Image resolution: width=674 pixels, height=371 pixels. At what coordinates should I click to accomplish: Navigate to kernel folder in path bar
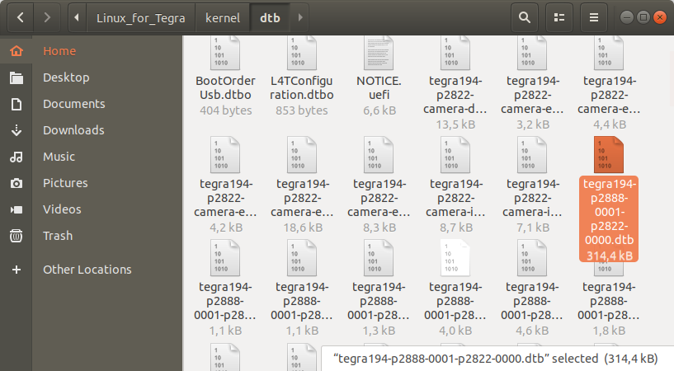(223, 17)
